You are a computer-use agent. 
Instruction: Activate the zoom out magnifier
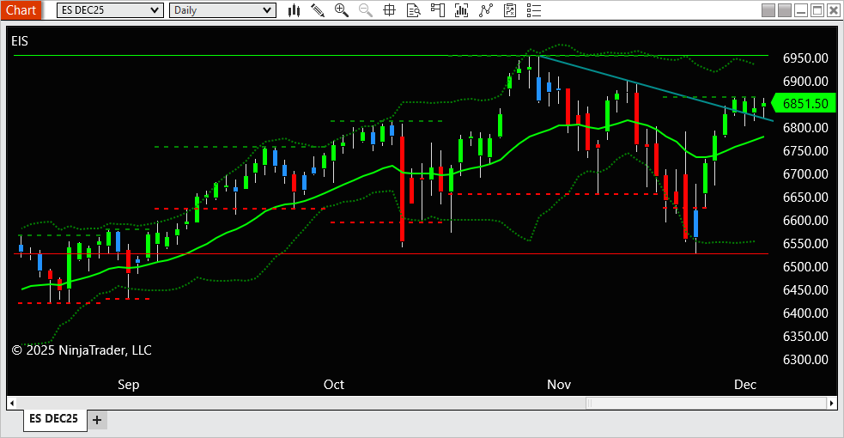366,10
